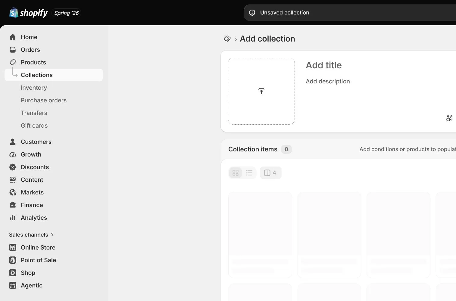Open Agentic channel label
456x301 pixels.
tap(32, 285)
